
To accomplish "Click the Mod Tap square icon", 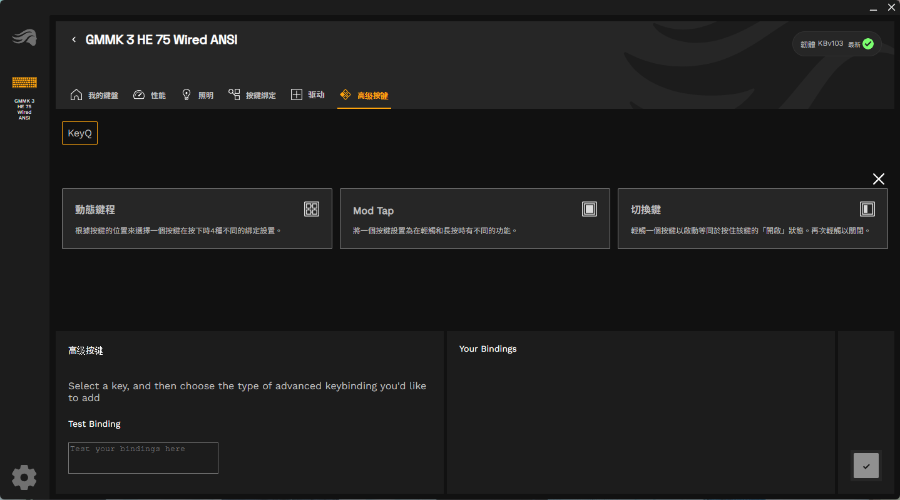I will [590, 209].
